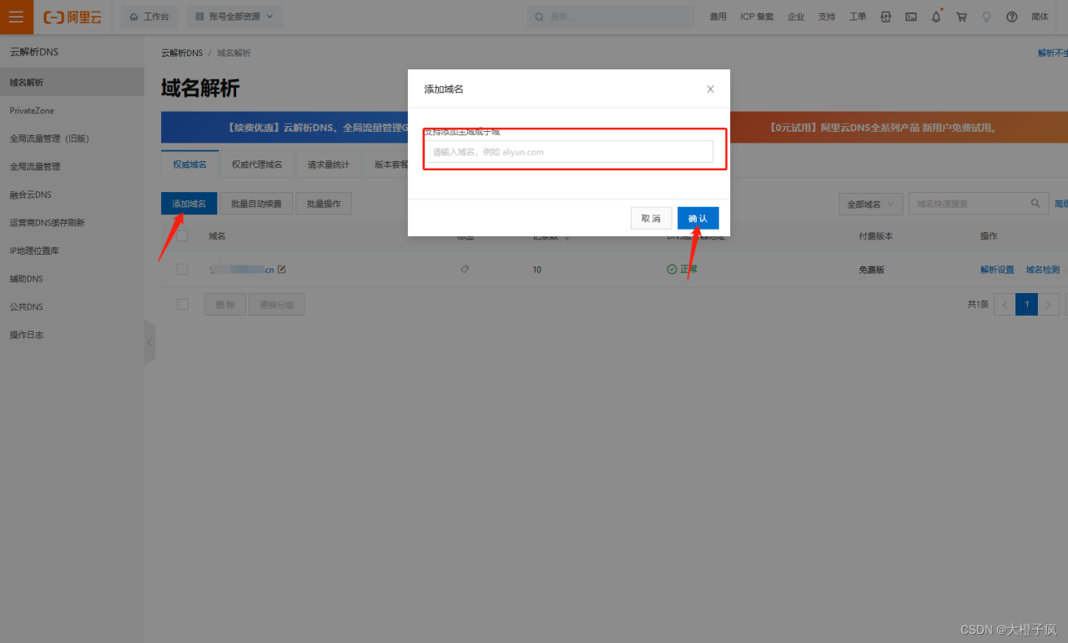Click the 续费优惠 blue promo banner

(285, 129)
